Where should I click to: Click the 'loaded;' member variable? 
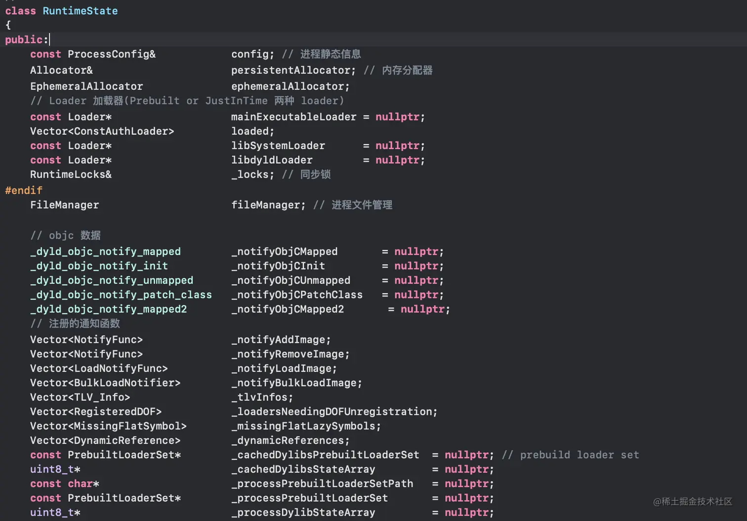[x=252, y=131]
